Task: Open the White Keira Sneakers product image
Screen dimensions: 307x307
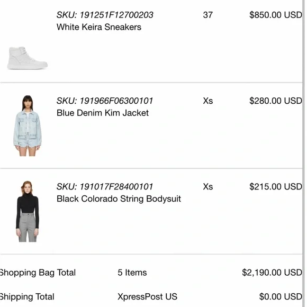Action: [28, 58]
